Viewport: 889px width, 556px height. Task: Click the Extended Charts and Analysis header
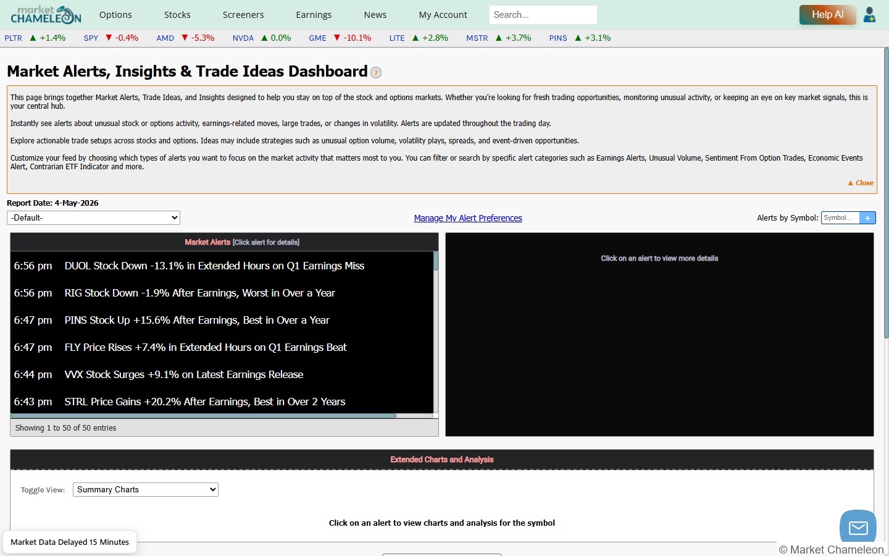(x=442, y=460)
